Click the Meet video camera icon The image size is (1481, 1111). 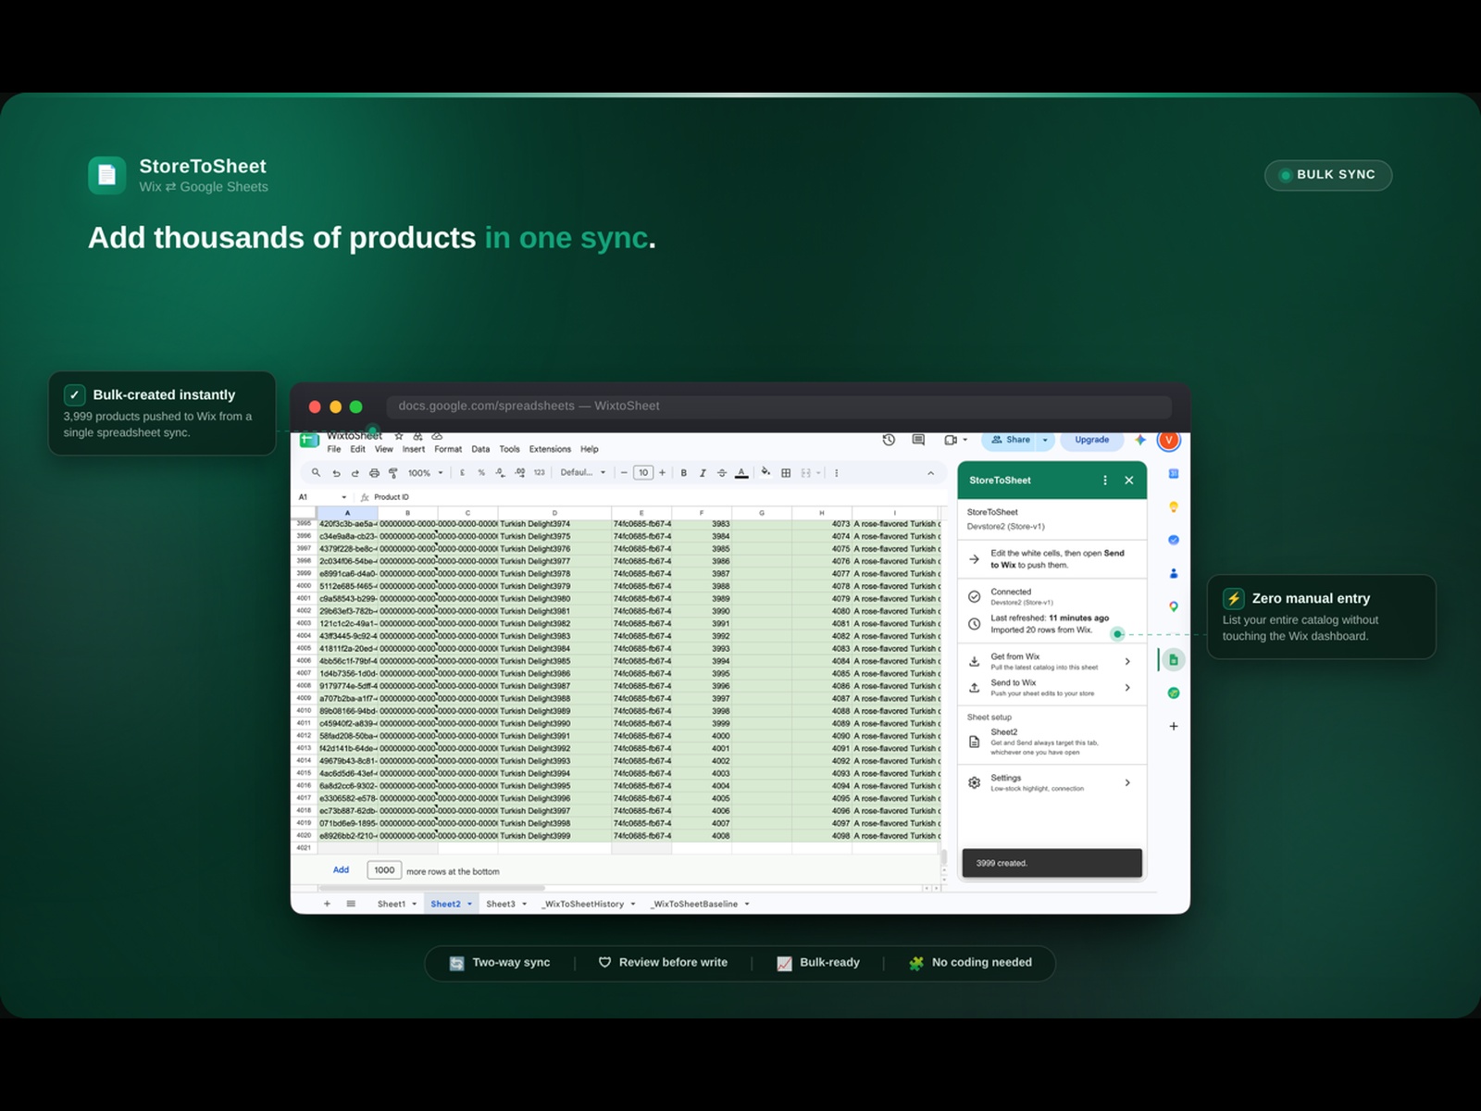(x=951, y=440)
